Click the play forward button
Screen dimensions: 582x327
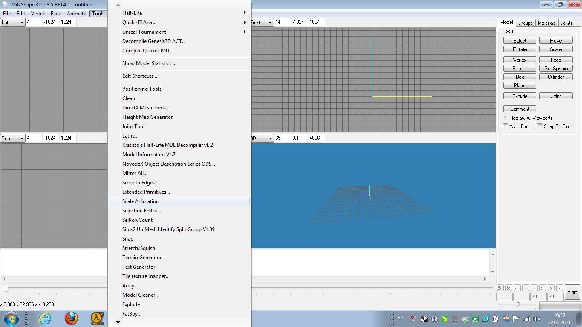[543, 288]
